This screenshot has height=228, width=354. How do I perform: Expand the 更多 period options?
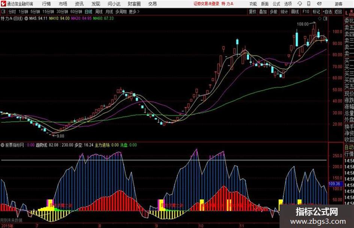click(x=134, y=12)
